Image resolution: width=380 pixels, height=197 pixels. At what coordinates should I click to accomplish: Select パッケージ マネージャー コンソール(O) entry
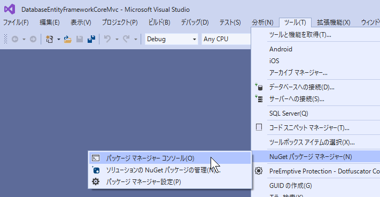click(170, 158)
